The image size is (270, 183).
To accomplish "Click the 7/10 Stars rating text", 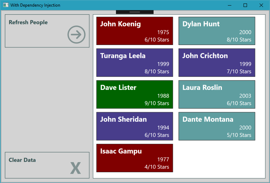I will pos(239,71).
